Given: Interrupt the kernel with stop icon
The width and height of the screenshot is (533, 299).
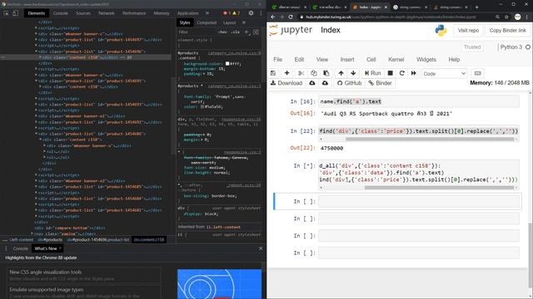Looking at the screenshot, I should tap(391, 73).
